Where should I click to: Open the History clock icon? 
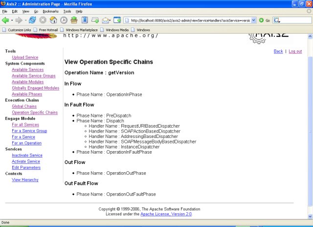[64, 20]
